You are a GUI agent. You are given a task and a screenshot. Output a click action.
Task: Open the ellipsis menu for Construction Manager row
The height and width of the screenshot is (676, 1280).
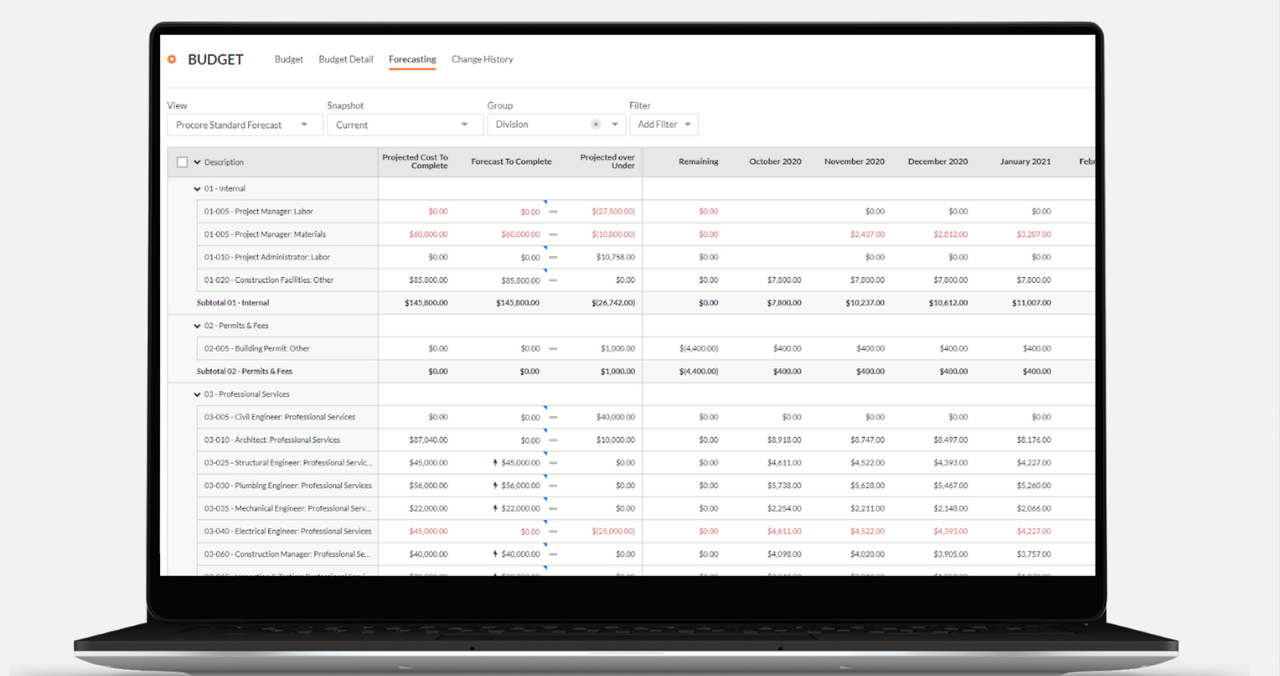(553, 554)
